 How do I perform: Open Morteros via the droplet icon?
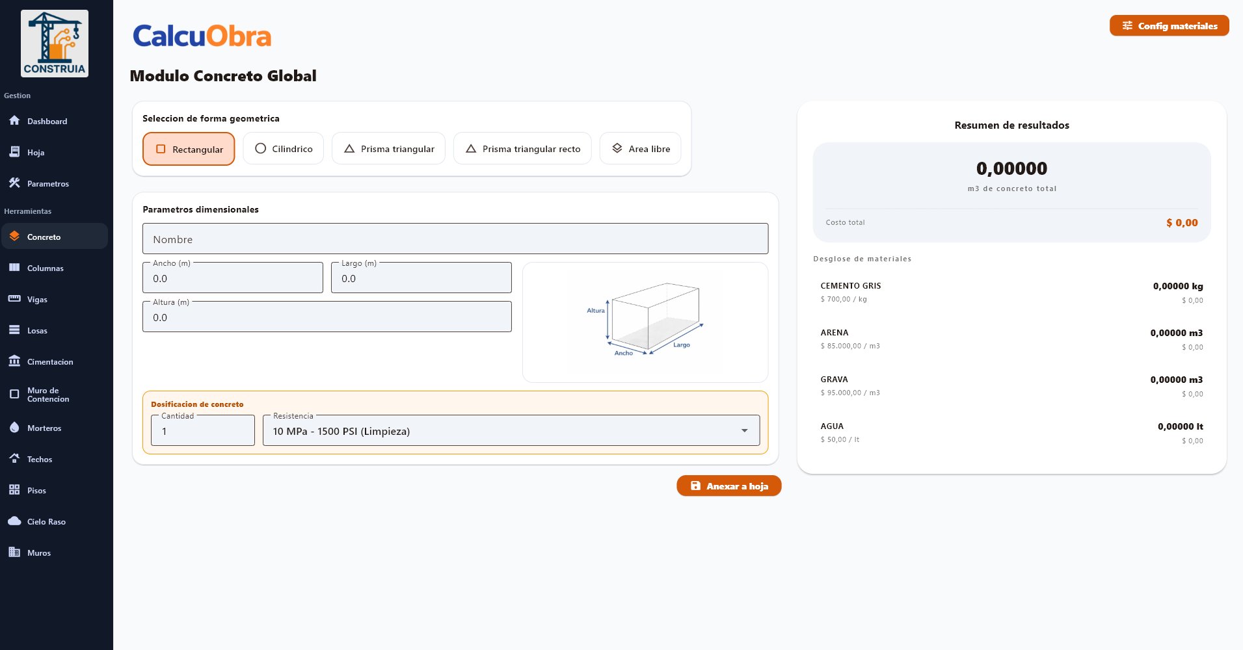[14, 428]
